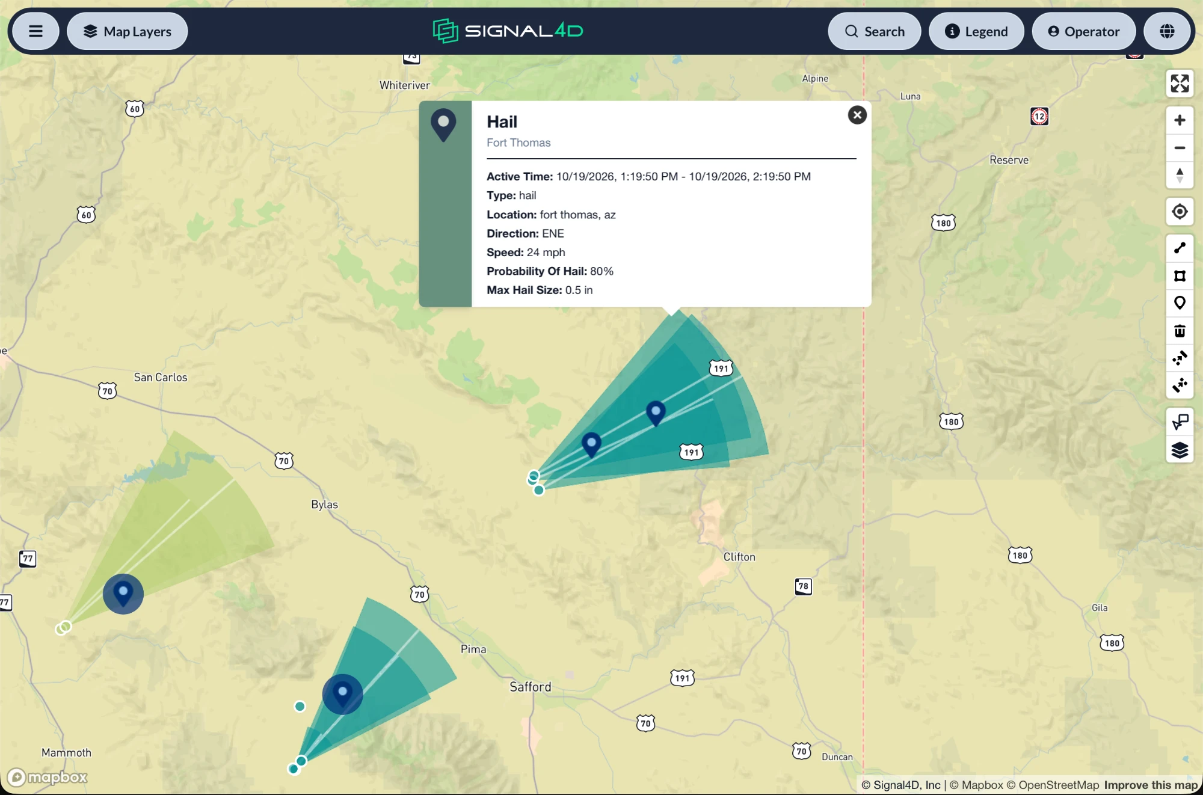Click the Fort Thomas subtitle

click(x=518, y=143)
